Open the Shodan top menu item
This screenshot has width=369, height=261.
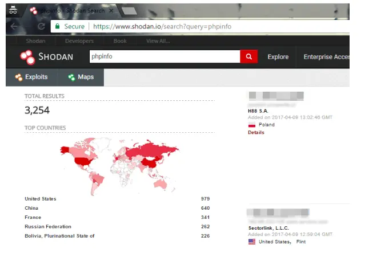pos(35,41)
